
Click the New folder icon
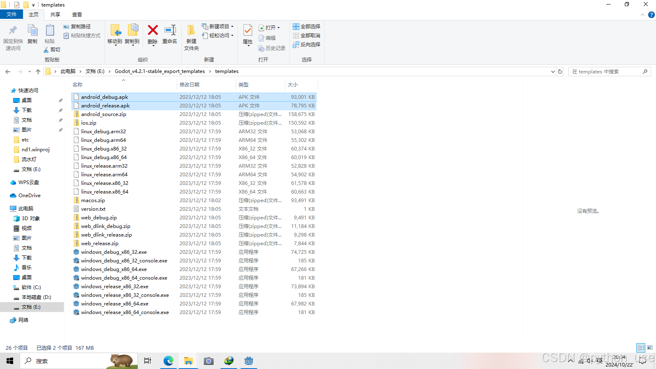pos(191,30)
